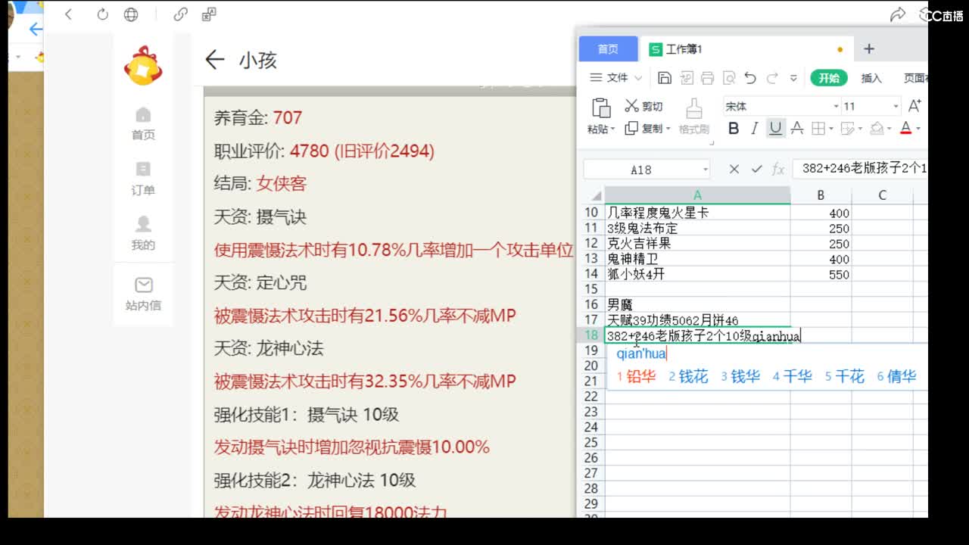Undo the last action in WPS
The width and height of the screenshot is (969, 545).
(750, 78)
